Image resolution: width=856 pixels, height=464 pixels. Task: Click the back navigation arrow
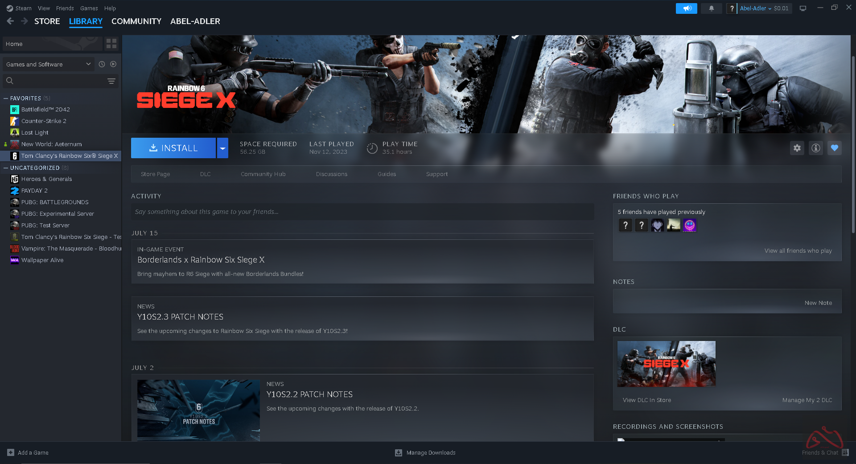[11, 21]
